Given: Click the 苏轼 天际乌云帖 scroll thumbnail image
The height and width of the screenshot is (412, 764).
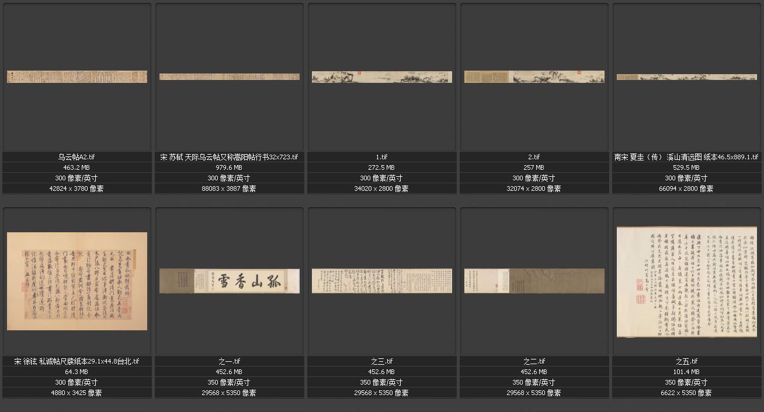Looking at the screenshot, I should click(x=229, y=76).
